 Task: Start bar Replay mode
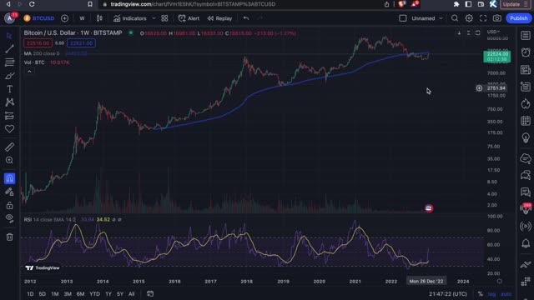pos(220,18)
